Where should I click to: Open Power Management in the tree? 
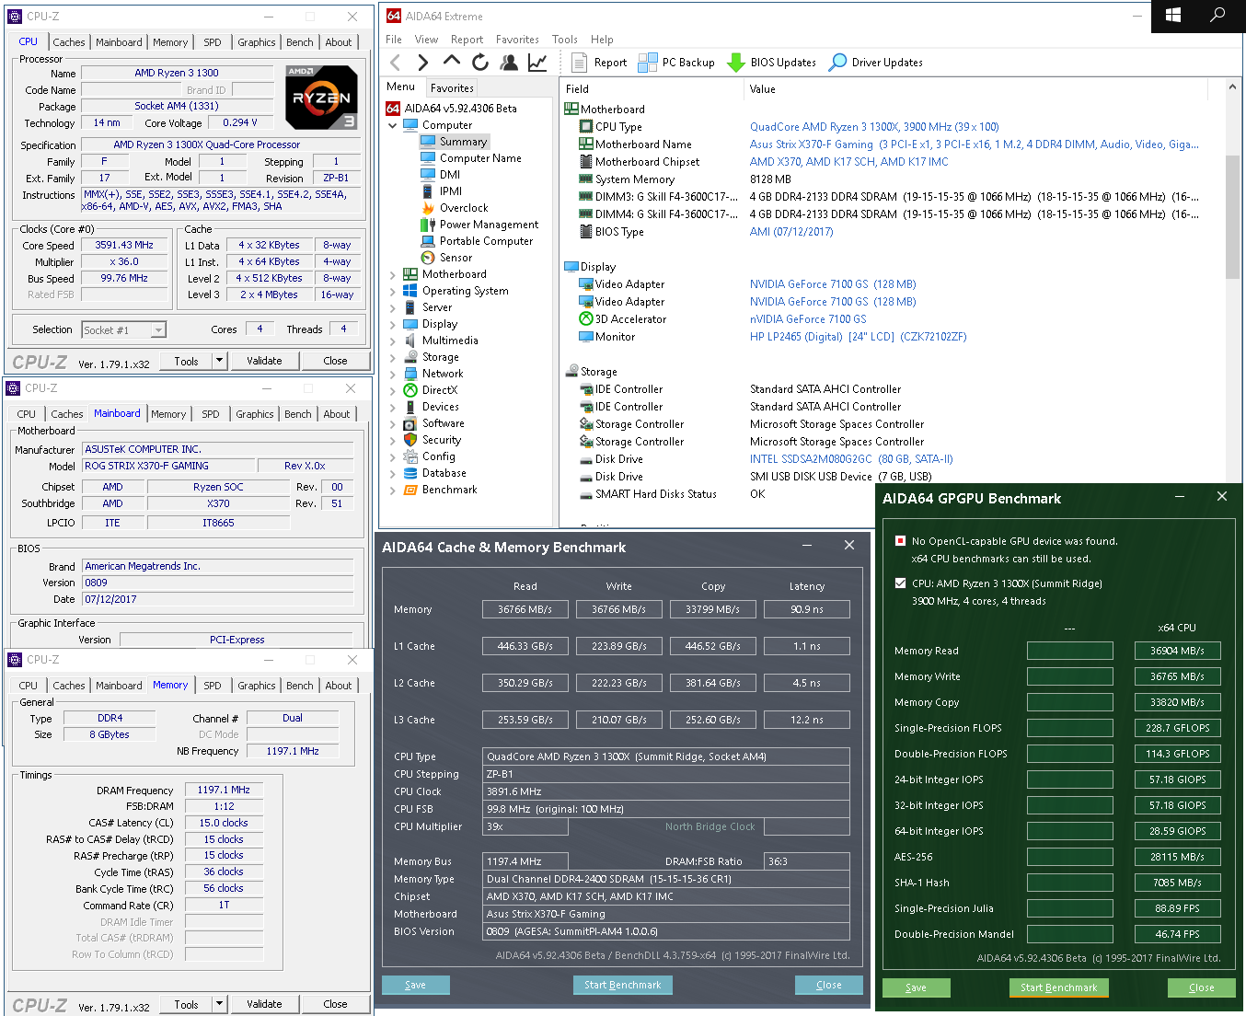click(479, 225)
